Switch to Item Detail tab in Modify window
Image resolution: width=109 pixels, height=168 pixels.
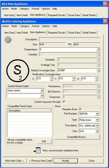[x=22, y=33]
